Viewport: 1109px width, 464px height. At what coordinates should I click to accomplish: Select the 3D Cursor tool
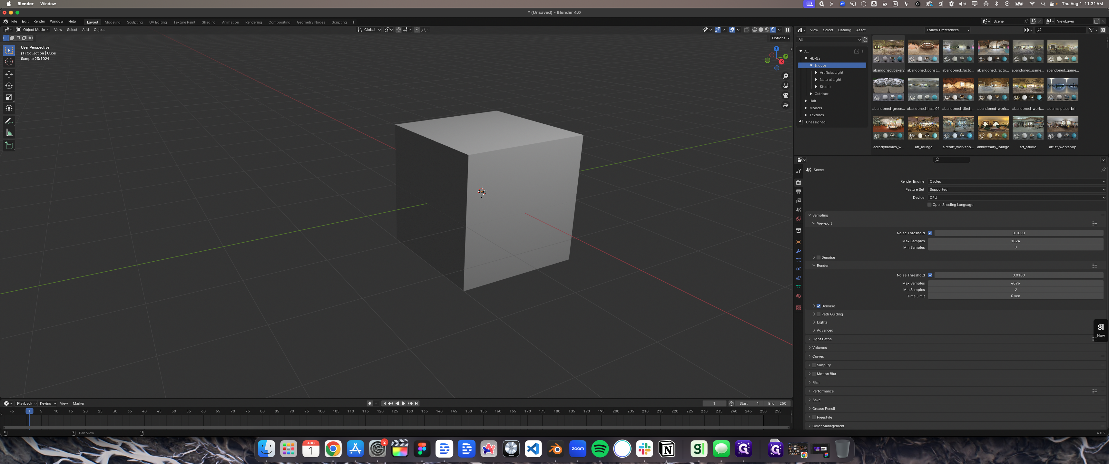(9, 62)
